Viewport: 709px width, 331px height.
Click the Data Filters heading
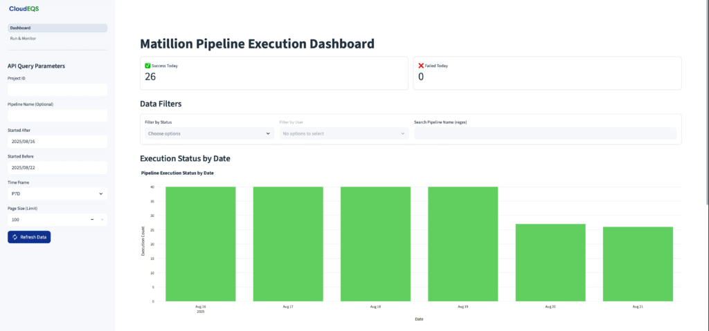point(161,104)
